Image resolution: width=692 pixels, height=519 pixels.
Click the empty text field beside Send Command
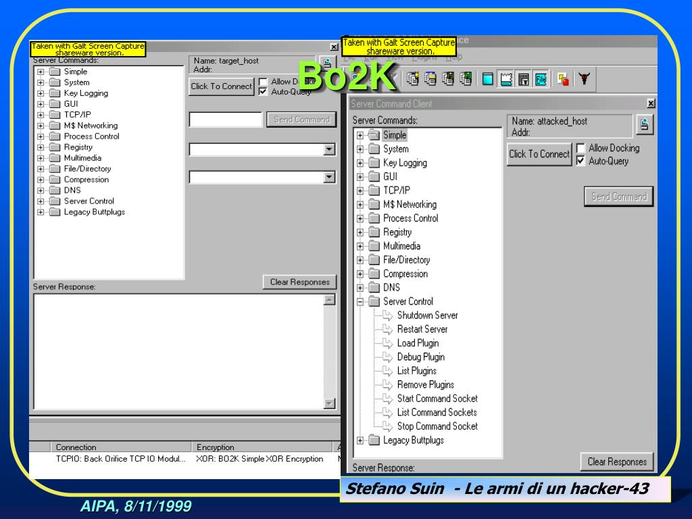(x=226, y=120)
